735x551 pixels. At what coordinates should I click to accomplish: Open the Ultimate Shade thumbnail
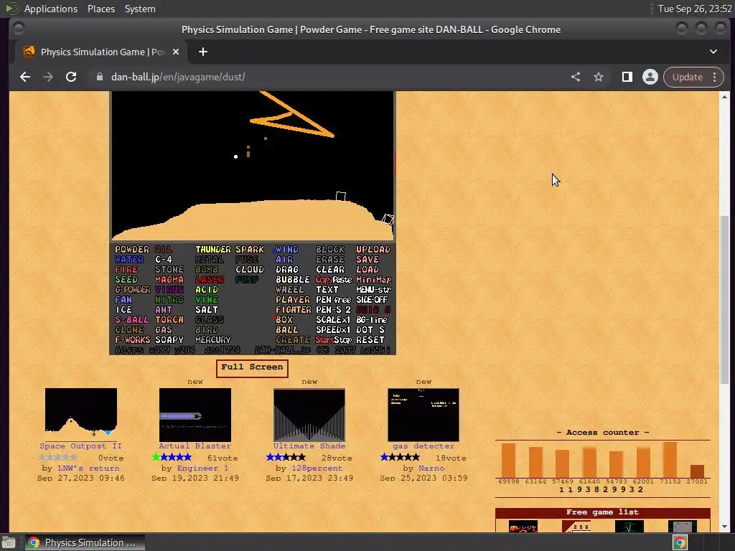coord(309,415)
